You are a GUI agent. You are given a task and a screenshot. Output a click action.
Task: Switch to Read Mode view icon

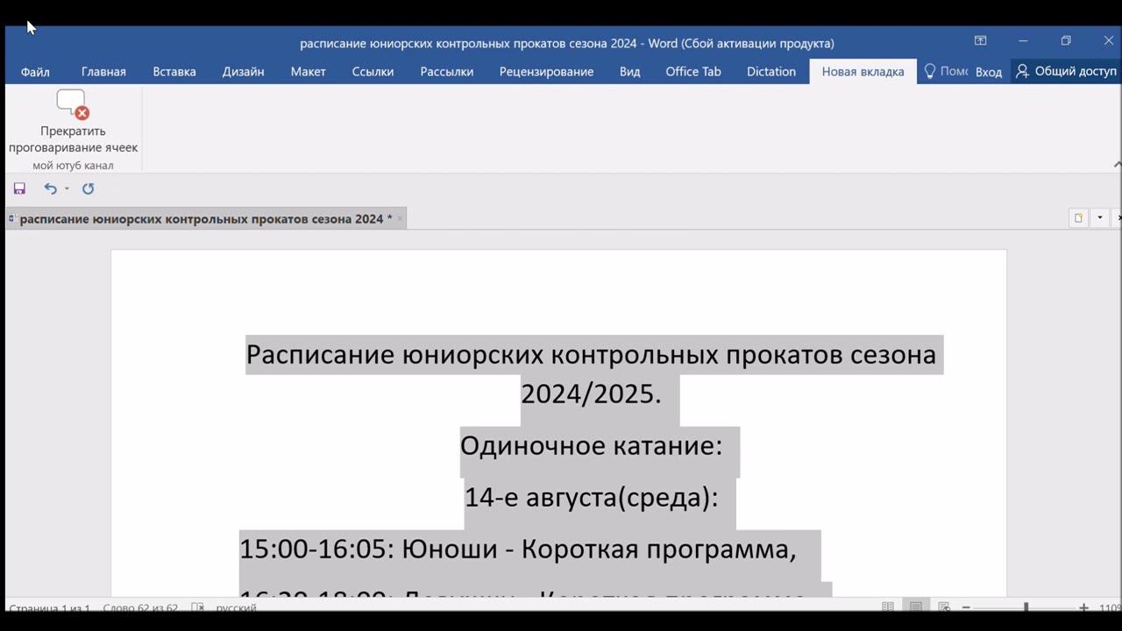pyautogui.click(x=888, y=607)
